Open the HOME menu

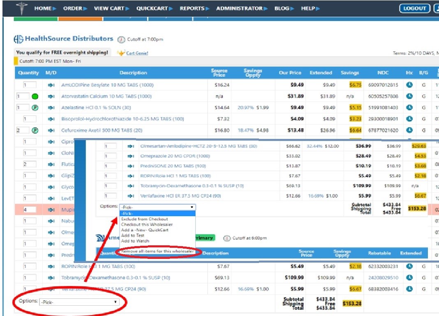click(45, 8)
